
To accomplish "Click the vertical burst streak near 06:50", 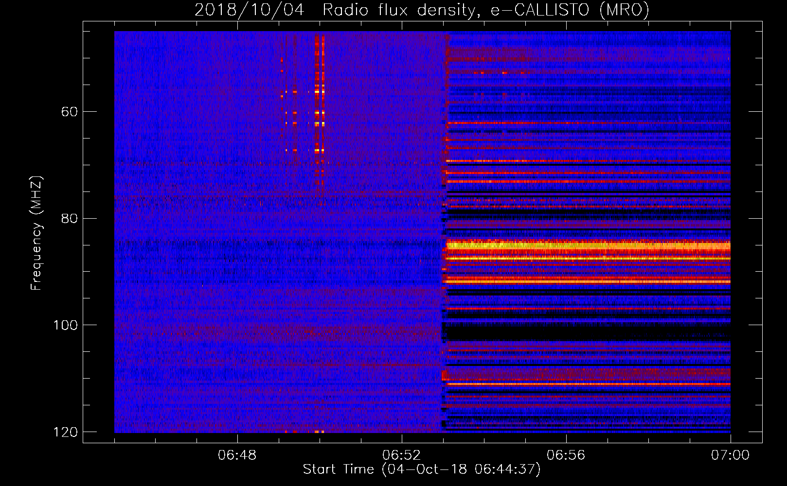I will point(320,109).
